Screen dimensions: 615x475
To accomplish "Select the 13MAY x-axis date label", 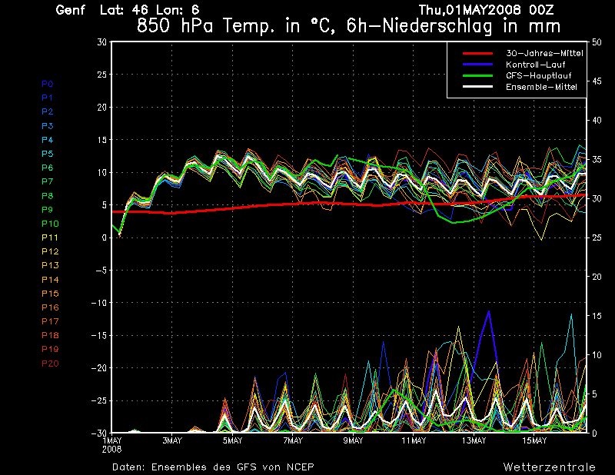I will (x=474, y=441).
